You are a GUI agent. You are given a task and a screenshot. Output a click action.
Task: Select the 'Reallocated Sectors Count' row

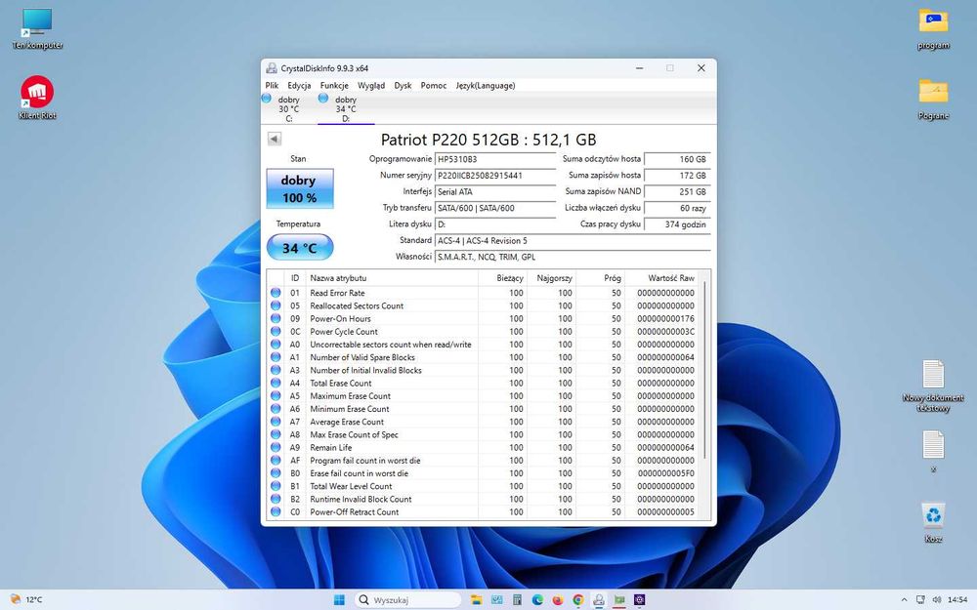pyautogui.click(x=483, y=305)
